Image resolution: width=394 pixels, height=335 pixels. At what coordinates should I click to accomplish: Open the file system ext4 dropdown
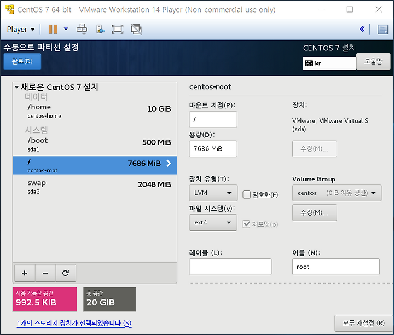coord(213,222)
